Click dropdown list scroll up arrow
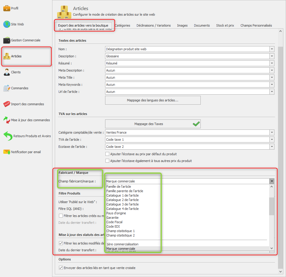The image size is (286, 277). [271, 187]
